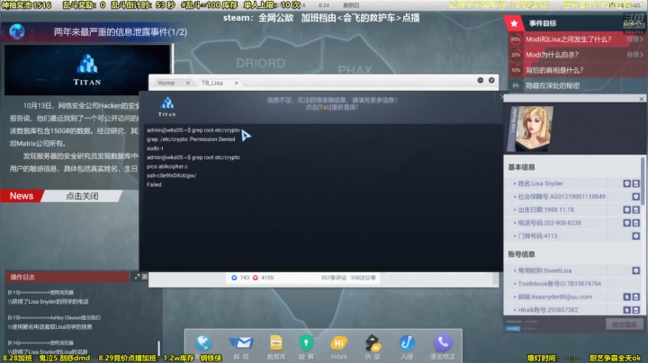The image size is (648, 363).
Task: Click terminal line 'pico abikcipher.c'
Action: (167, 166)
